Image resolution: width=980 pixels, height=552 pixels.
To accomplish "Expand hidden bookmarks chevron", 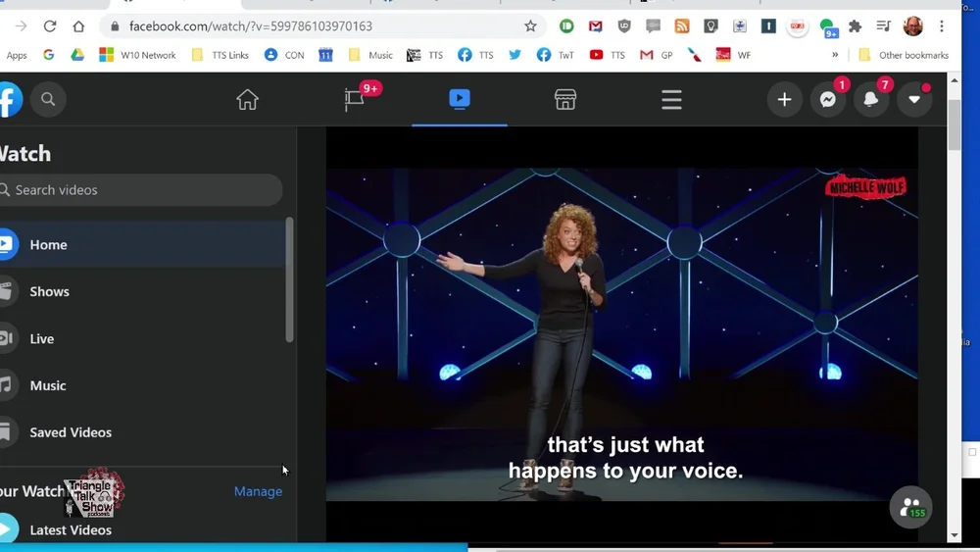I will tap(835, 55).
